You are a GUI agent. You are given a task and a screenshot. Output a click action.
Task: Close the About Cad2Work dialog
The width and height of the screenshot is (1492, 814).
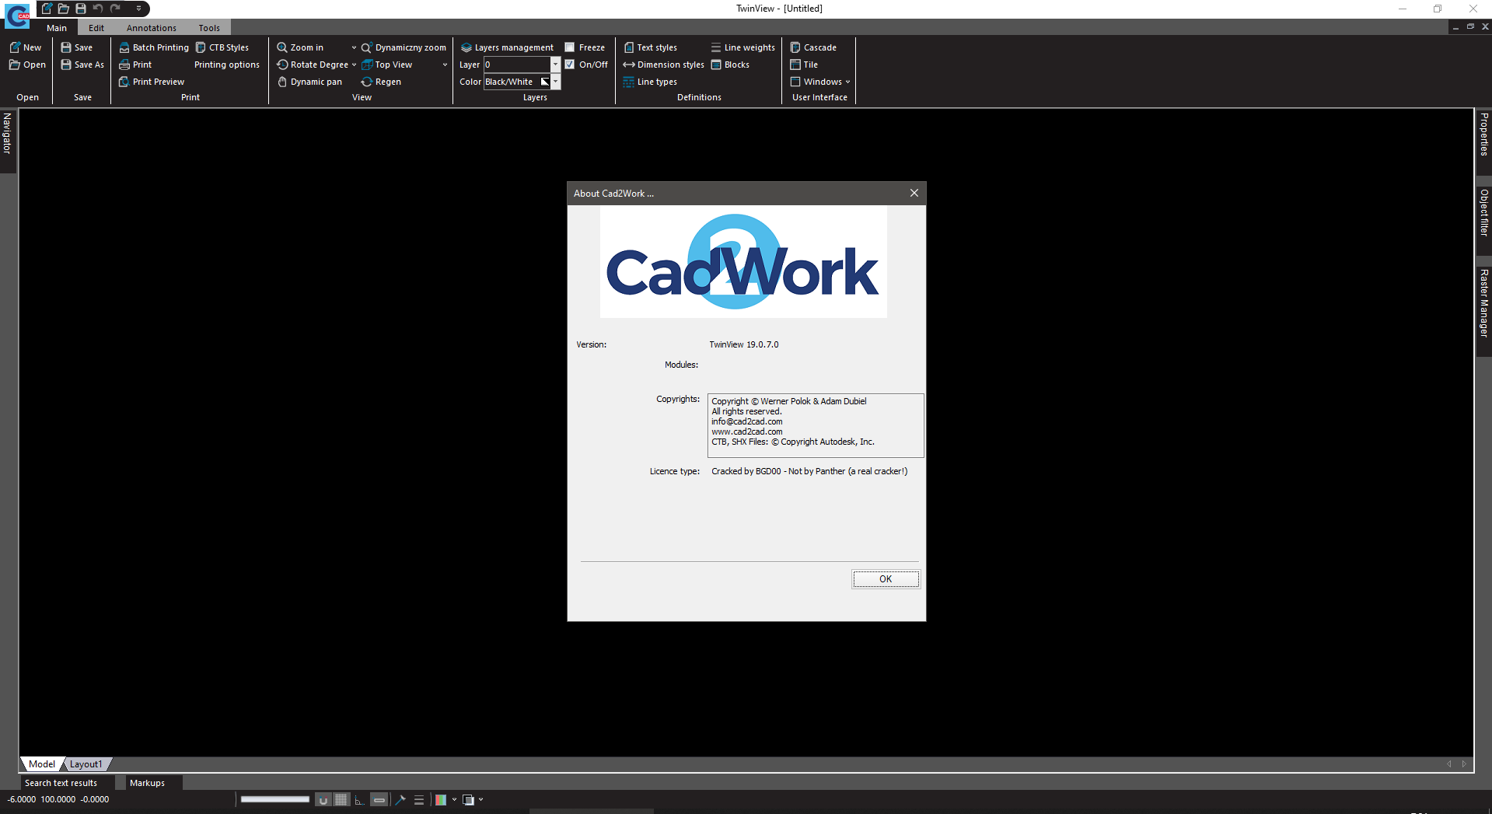click(914, 193)
